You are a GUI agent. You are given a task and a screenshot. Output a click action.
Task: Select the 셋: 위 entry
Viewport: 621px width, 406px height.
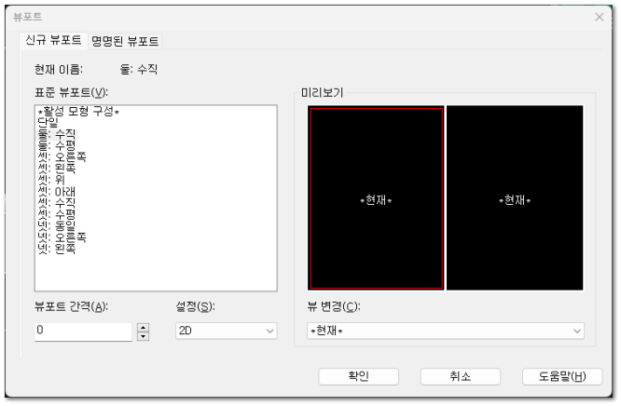[x=51, y=180]
